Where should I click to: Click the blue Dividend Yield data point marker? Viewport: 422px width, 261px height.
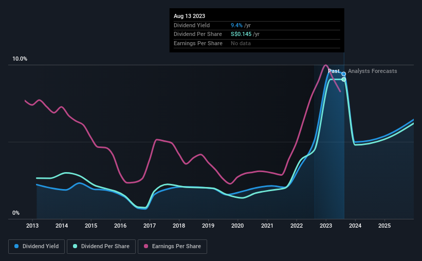click(x=344, y=74)
